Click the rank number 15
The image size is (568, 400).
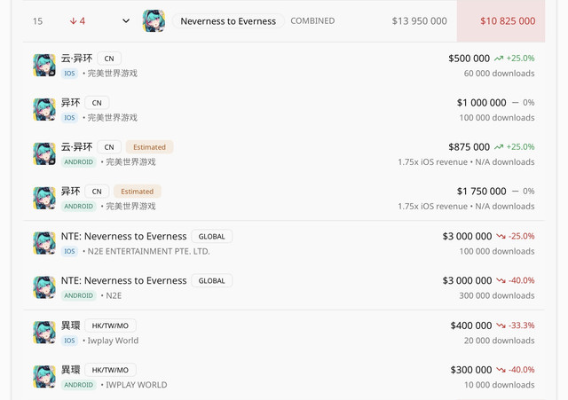point(37,21)
